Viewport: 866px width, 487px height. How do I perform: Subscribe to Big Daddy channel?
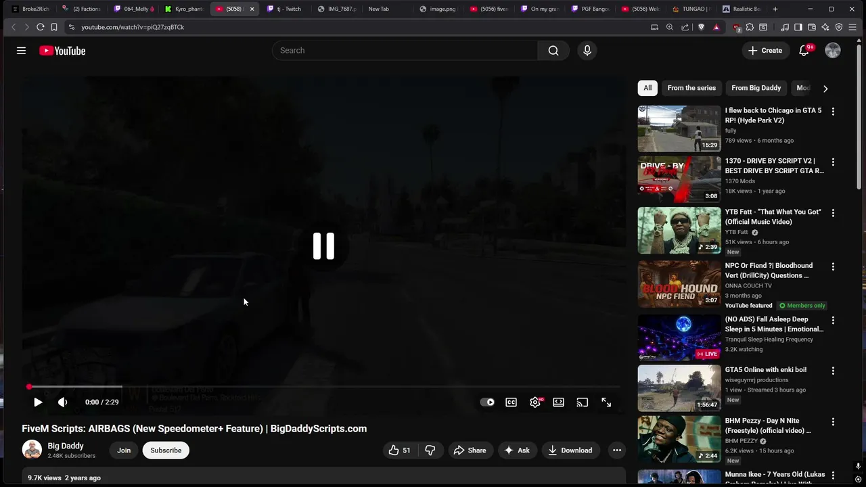tap(166, 450)
